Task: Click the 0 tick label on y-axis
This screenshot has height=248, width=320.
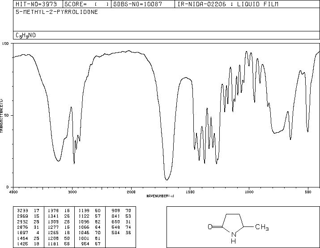Action: [8, 187]
